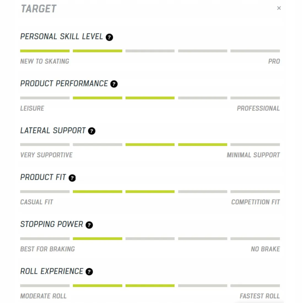The image size is (303, 303).
Task: Open Roll Experience help question mark
Action: (89, 272)
